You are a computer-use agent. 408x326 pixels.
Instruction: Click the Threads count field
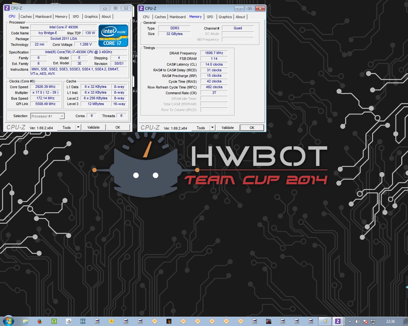coord(121,116)
